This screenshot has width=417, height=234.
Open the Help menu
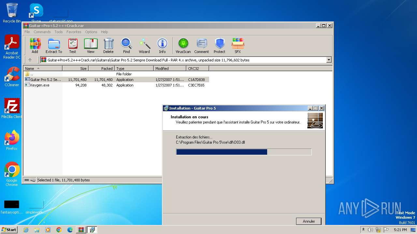104,32
